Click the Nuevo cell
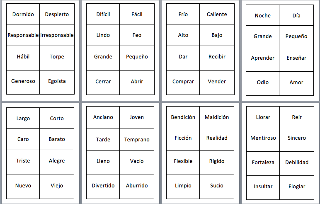Screen dimensions: 320x204 (x=23, y=186)
